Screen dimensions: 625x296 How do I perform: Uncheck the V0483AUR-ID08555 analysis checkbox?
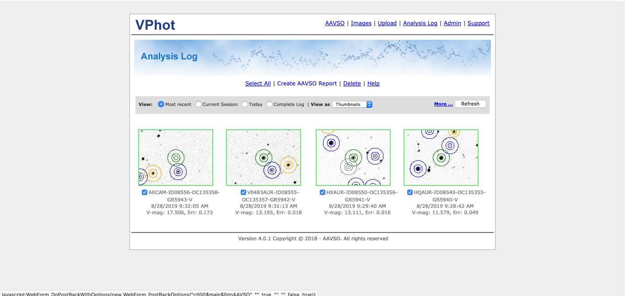[x=243, y=192]
